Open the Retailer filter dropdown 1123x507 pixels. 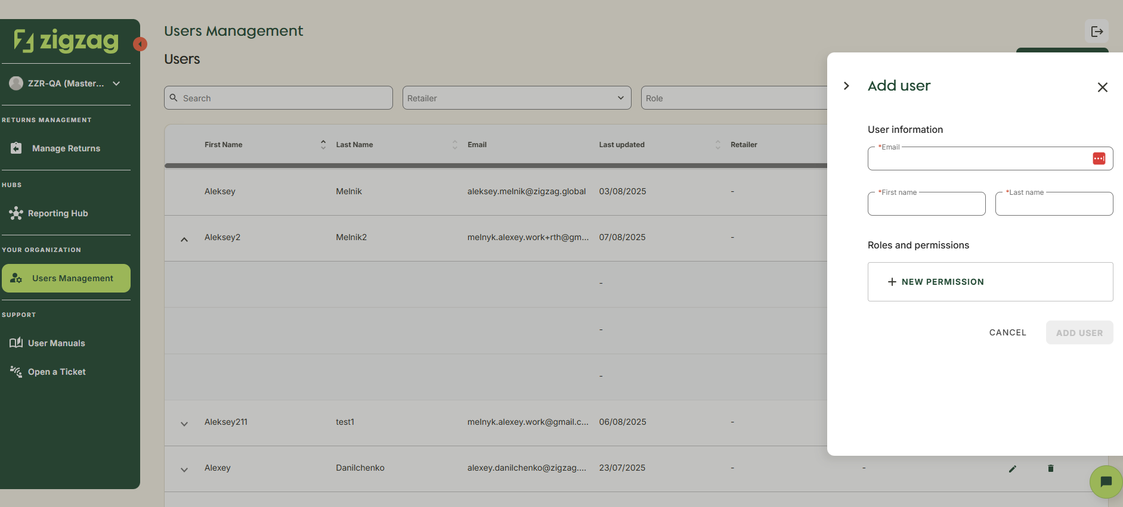click(516, 98)
